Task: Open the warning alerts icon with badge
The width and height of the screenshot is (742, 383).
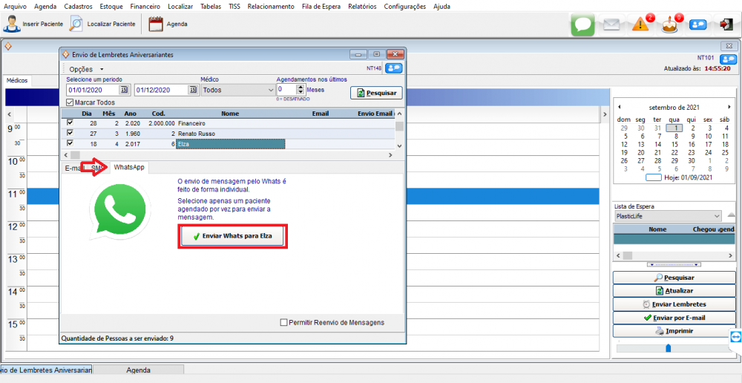Action: coord(641,24)
